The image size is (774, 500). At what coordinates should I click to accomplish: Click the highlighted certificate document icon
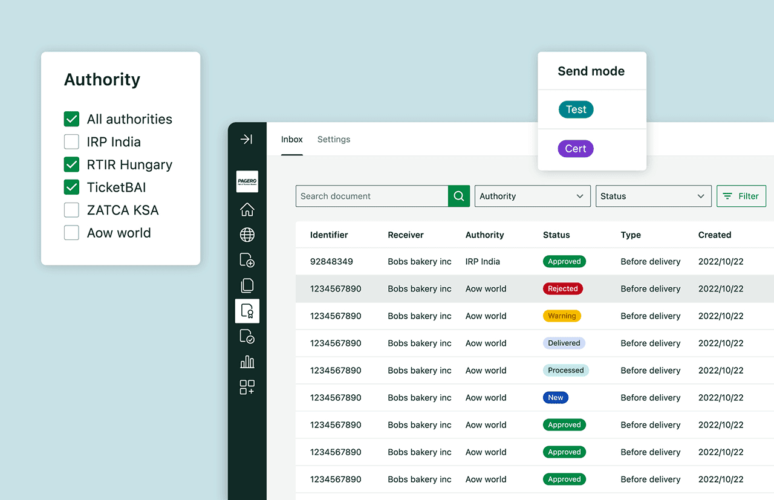click(x=247, y=311)
